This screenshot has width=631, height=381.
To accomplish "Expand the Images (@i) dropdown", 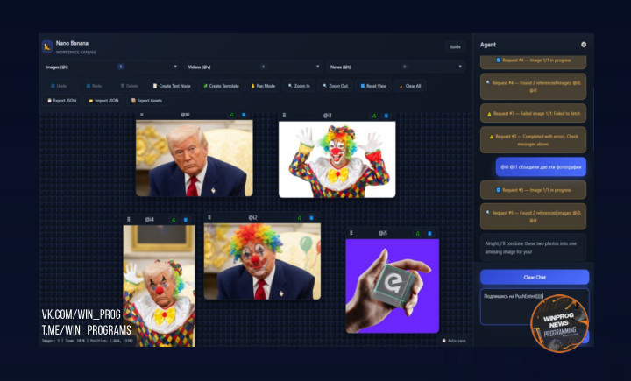I will 110,67.
